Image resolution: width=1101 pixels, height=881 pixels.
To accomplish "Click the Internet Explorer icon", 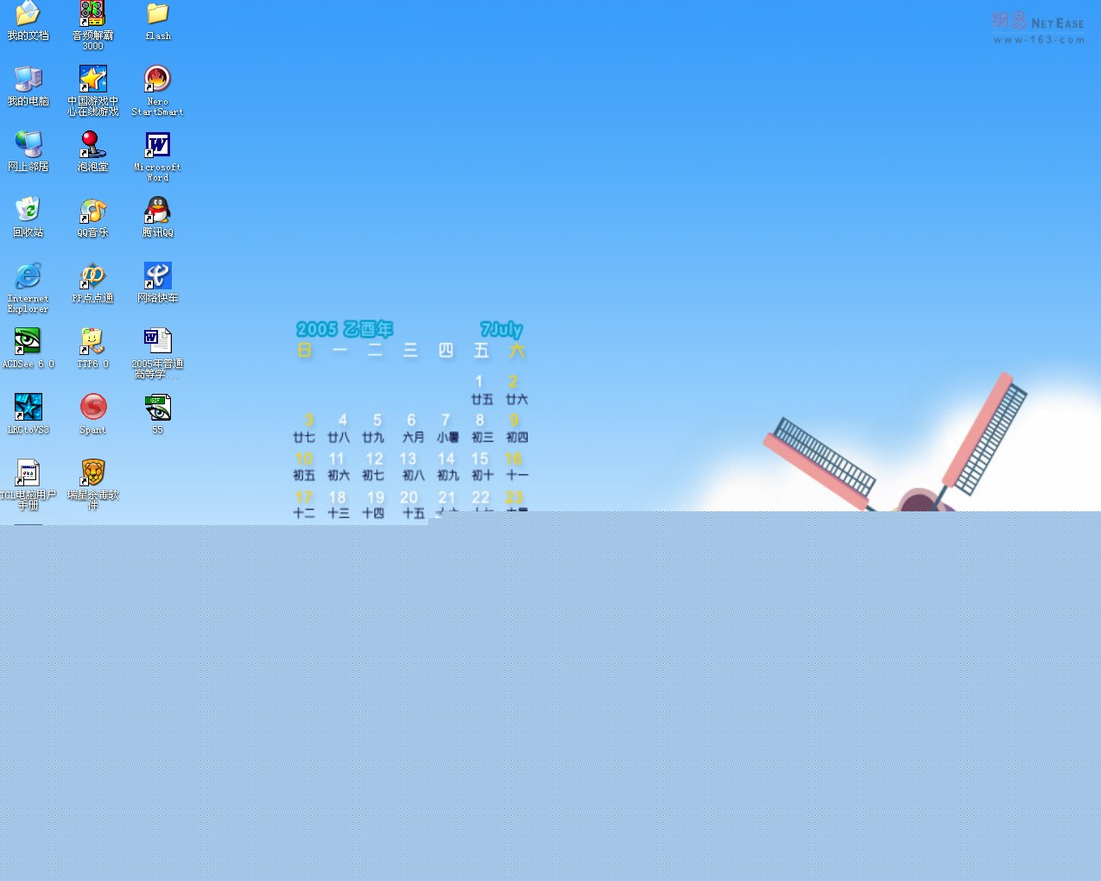I will coord(28,276).
